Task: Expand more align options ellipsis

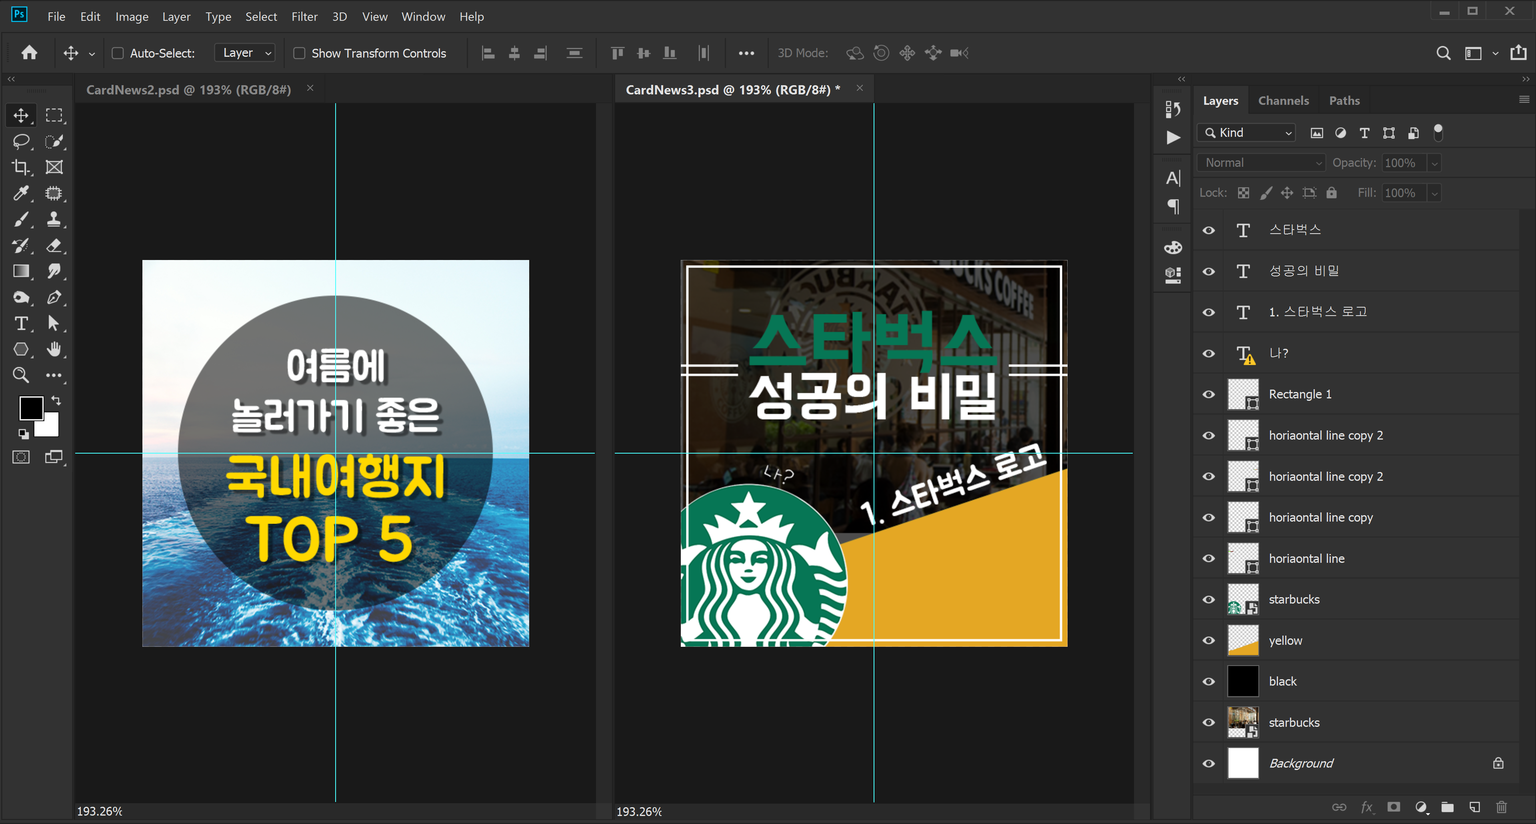Action: coord(746,53)
